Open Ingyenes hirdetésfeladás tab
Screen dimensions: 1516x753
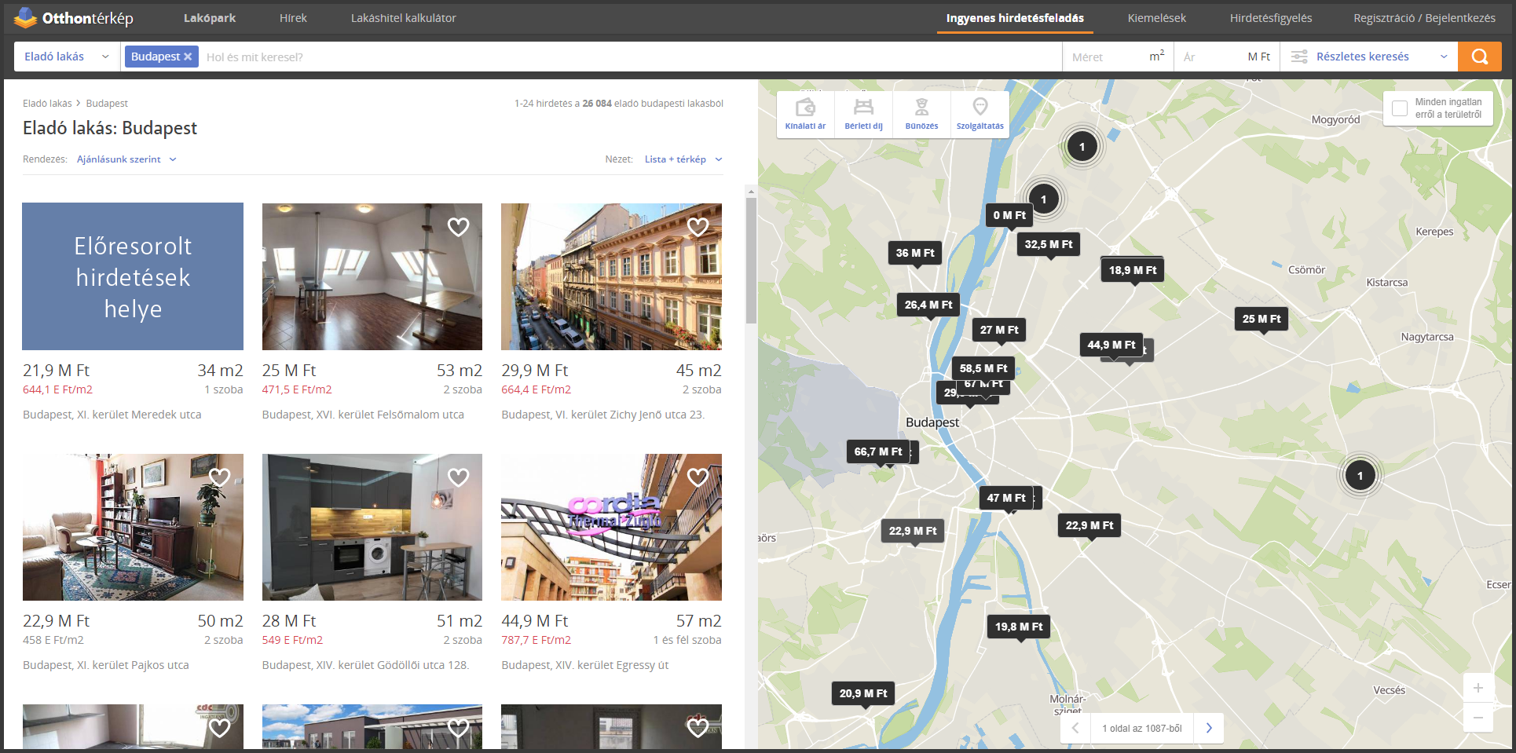pyautogui.click(x=1015, y=18)
